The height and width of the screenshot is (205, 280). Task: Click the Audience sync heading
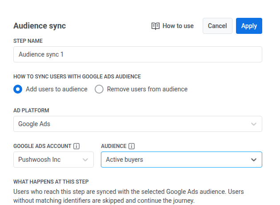pyautogui.click(x=40, y=26)
